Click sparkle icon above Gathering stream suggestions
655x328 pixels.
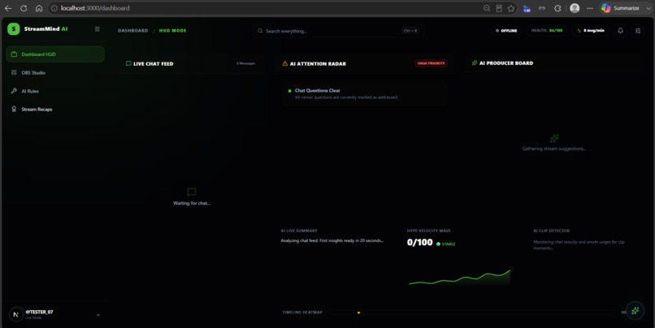[554, 138]
